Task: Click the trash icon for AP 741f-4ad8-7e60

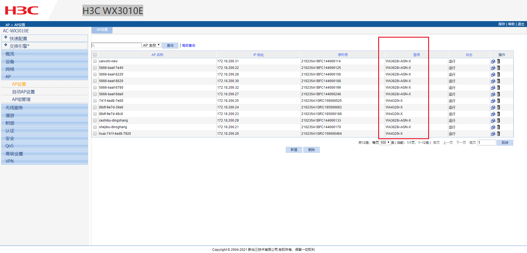Action: [498, 101]
